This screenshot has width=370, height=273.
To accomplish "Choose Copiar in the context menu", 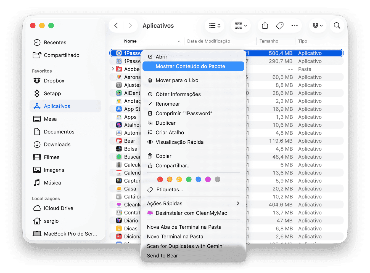I will (193, 156).
